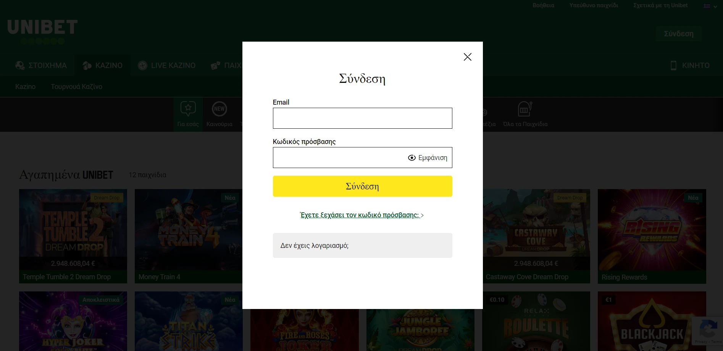Open the ΣΤΟΙΧΗΜΑ betting tab

tap(41, 65)
